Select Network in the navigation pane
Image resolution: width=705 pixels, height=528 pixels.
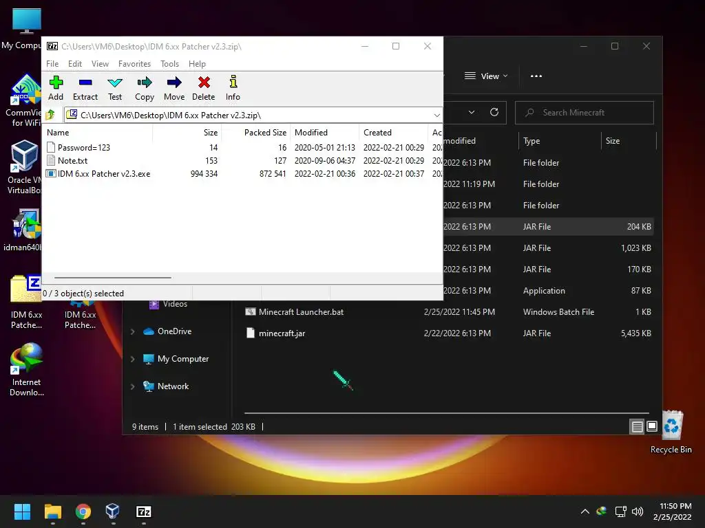[x=166, y=386]
